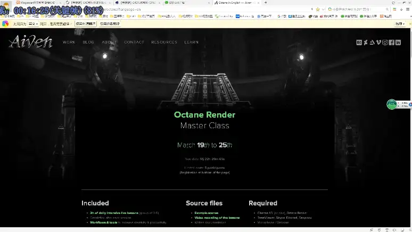This screenshot has width=412, height=232.
Task: Click the green floating circle widget
Action: [391, 104]
